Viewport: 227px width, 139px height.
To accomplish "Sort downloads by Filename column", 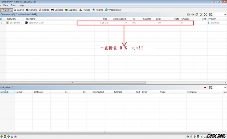I will (60, 19).
